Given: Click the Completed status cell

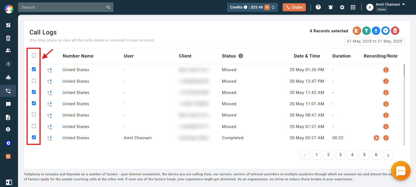Looking at the screenshot, I should coord(233,138).
